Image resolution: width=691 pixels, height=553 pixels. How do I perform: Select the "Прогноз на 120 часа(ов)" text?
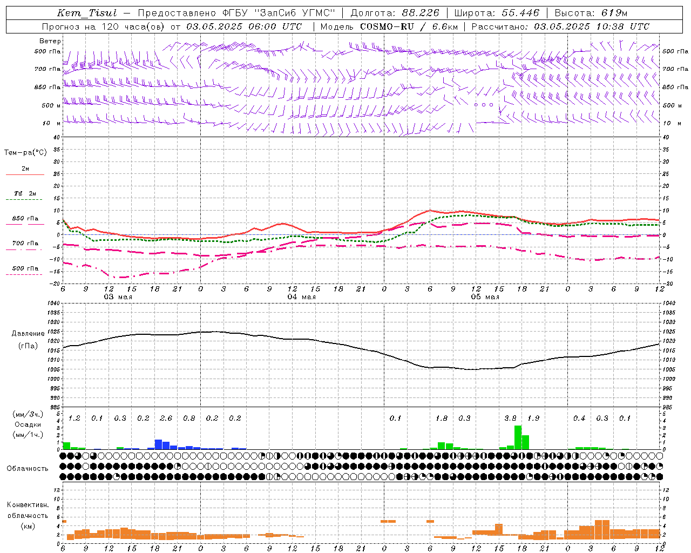[x=104, y=26]
